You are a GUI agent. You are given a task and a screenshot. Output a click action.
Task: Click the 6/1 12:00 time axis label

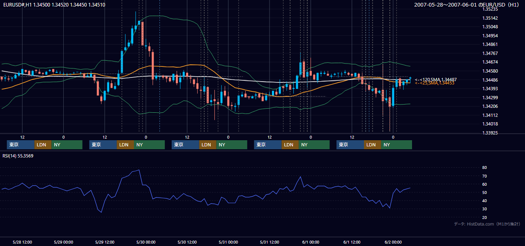click(352, 242)
